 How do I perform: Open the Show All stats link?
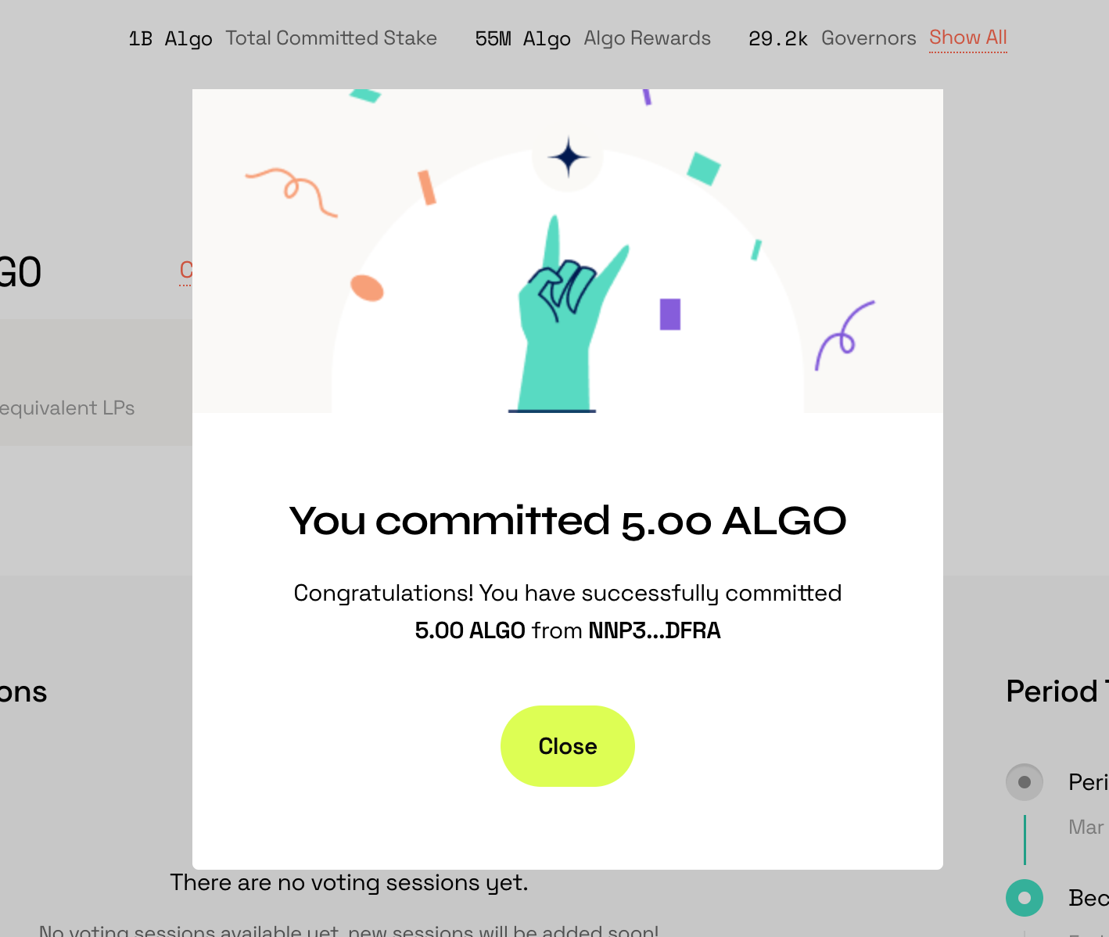pyautogui.click(x=967, y=38)
